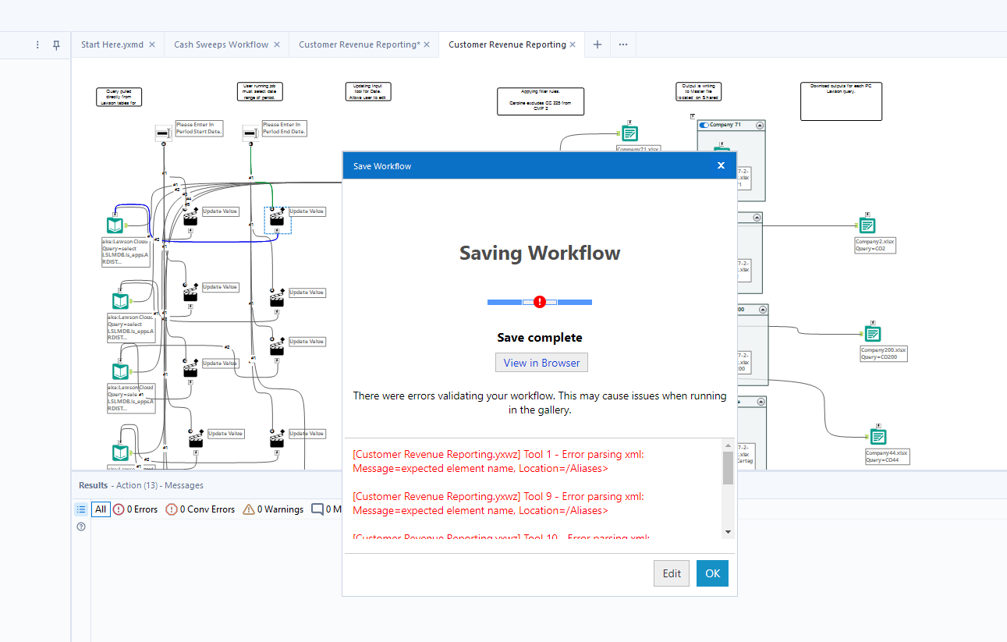1007x642 pixels.
Task: Click Edit in the Save Workflow dialog
Action: click(671, 573)
